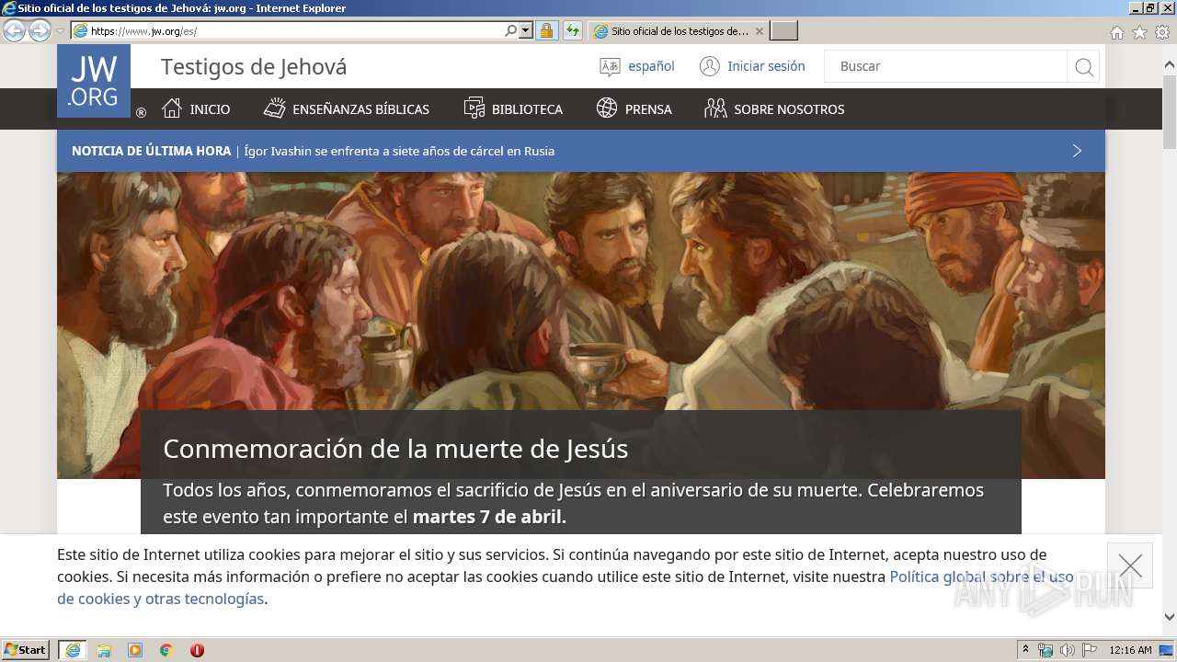Click the red Opera taskbar icon

[x=197, y=650]
